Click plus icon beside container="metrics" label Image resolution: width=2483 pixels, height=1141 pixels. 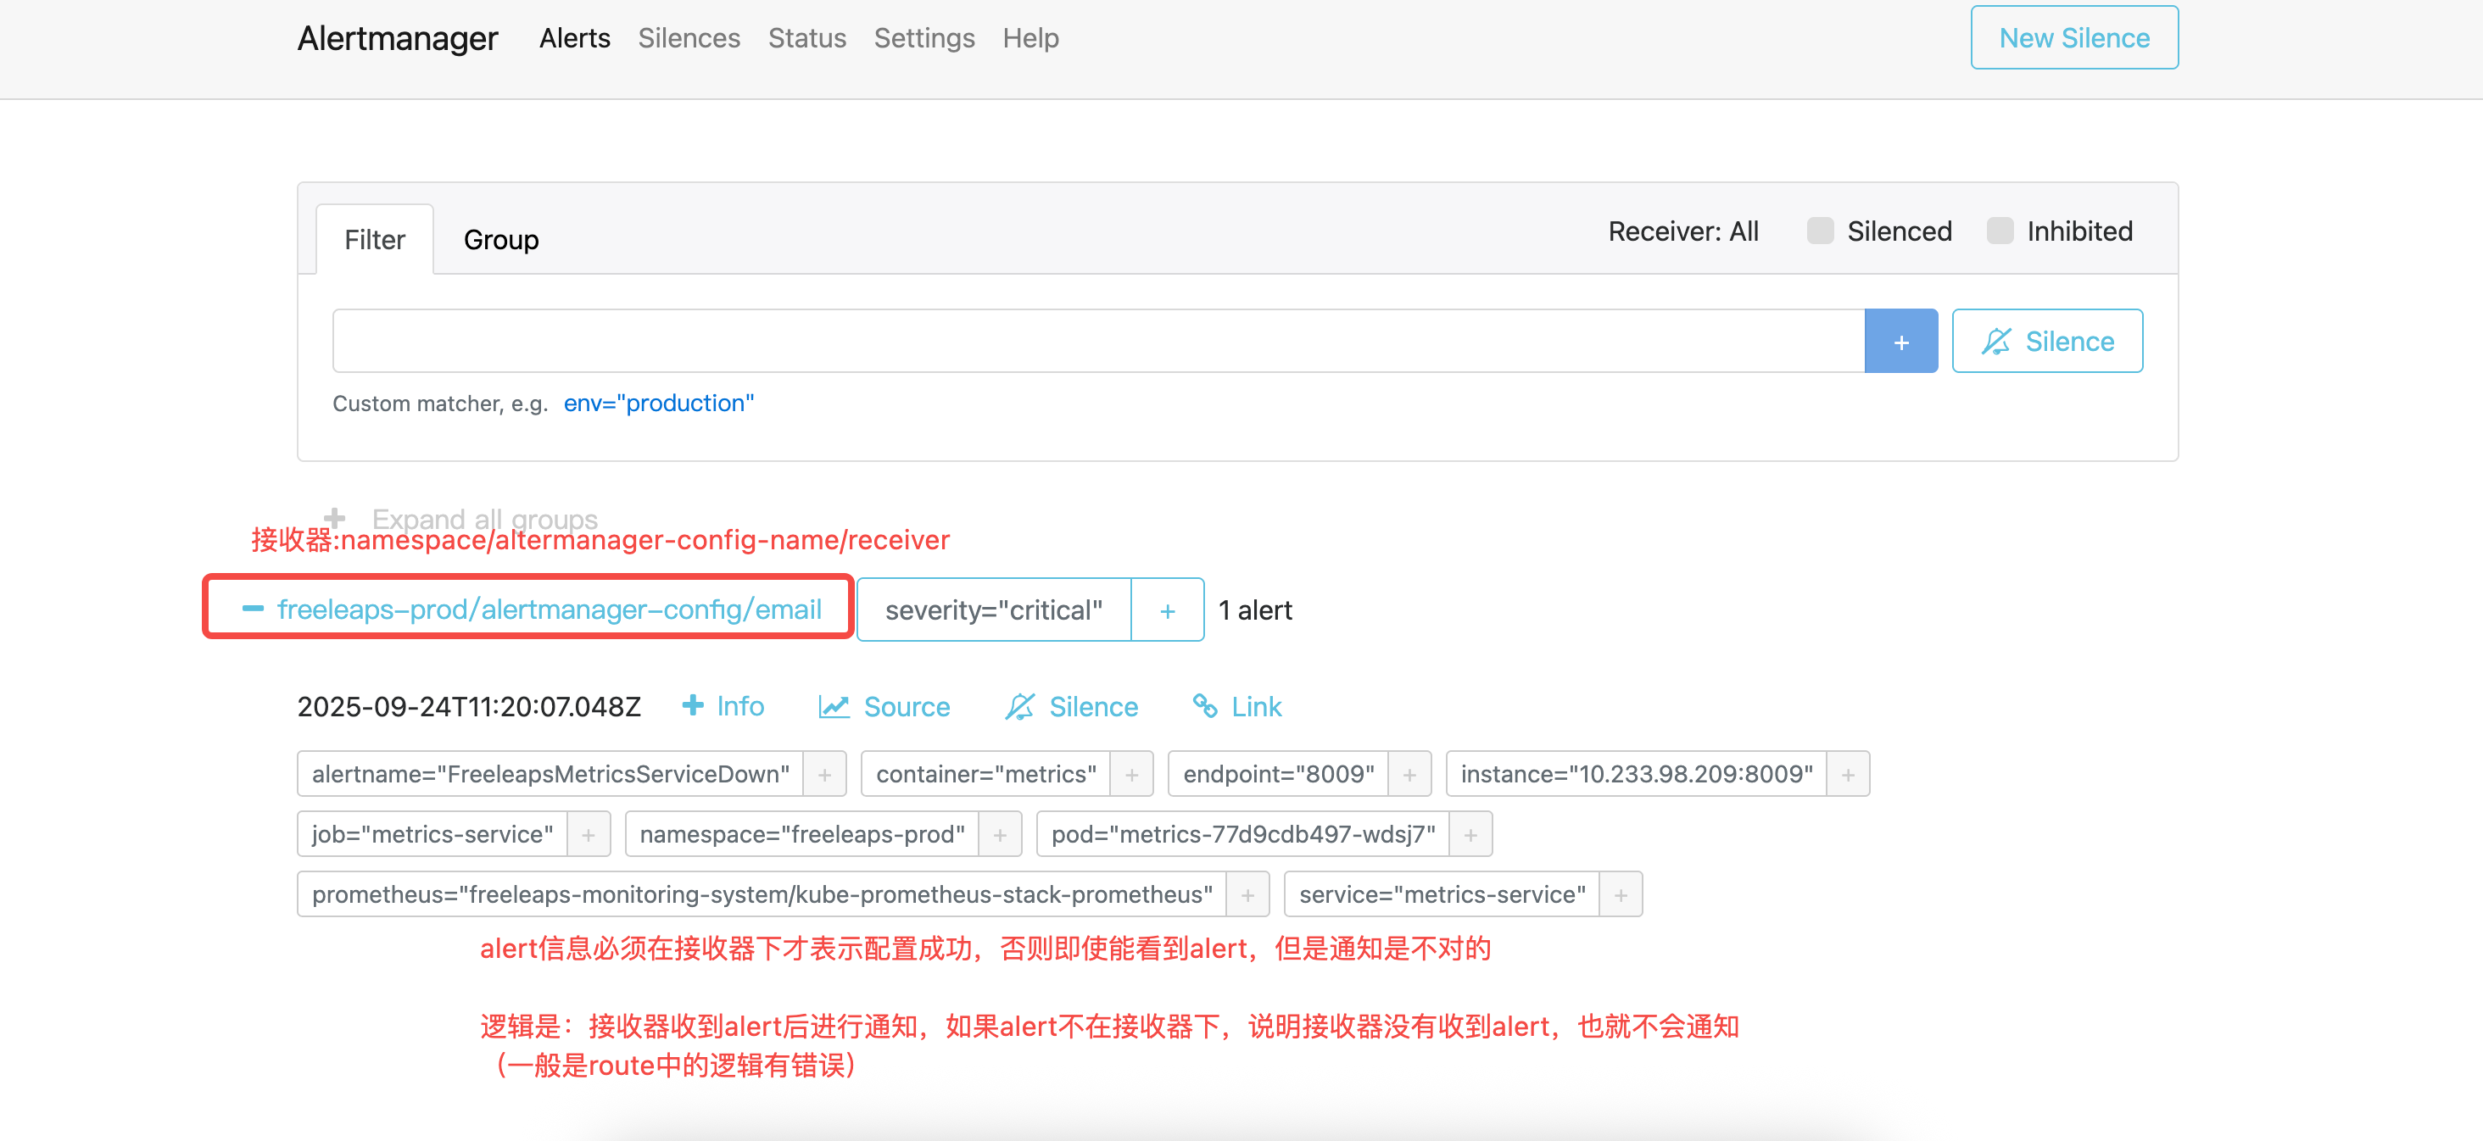1131,775
